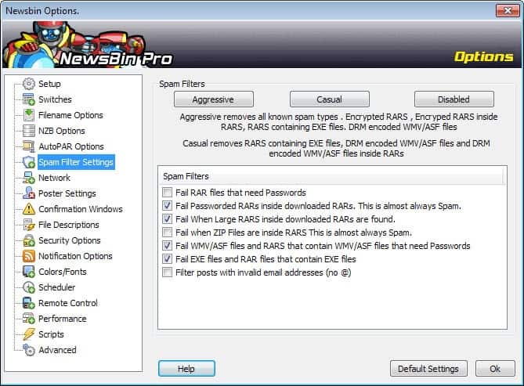Screen dimensions: 524x386
Task: Open the Scheduler page
Action: click(x=56, y=287)
